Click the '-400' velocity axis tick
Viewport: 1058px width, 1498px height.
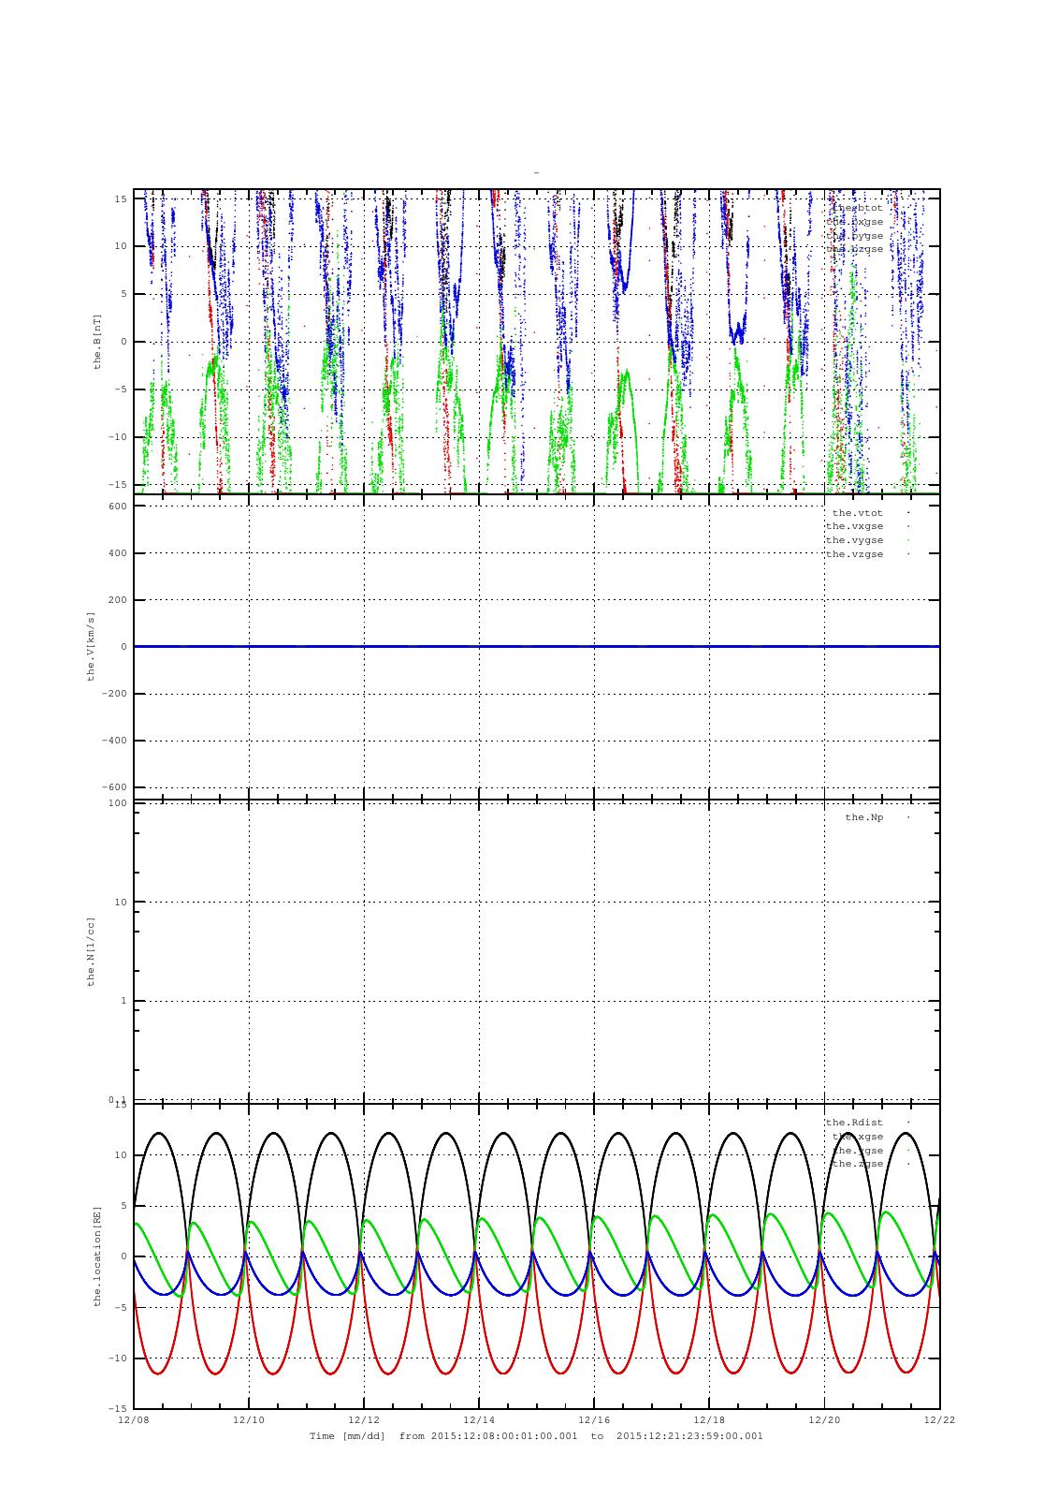coord(115,741)
